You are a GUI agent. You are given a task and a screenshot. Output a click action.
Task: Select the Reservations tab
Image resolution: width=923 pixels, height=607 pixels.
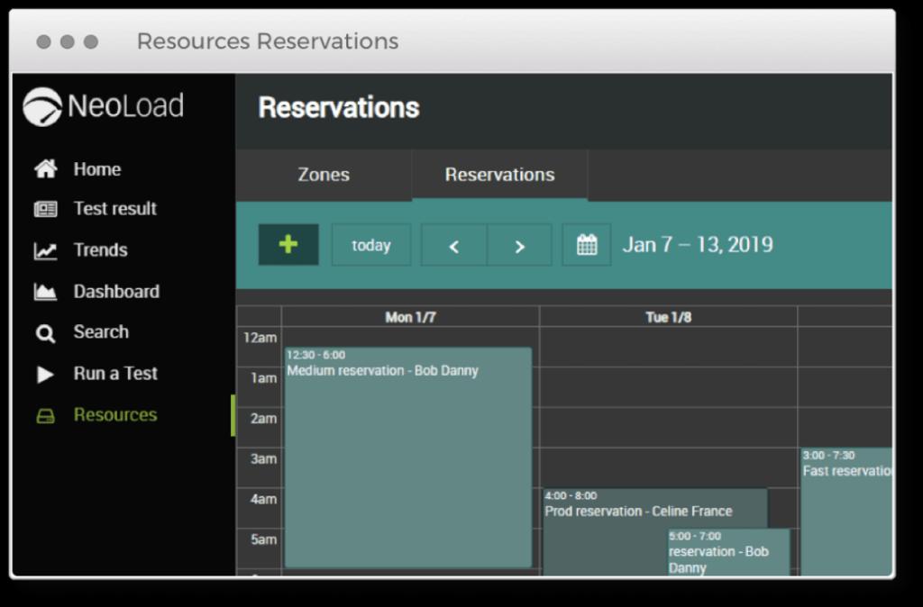(x=499, y=175)
